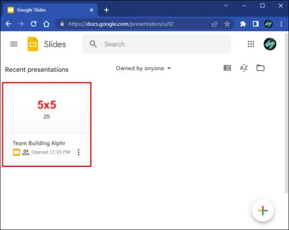
Task: Open the Google account avatar on the page
Action: tap(270, 44)
